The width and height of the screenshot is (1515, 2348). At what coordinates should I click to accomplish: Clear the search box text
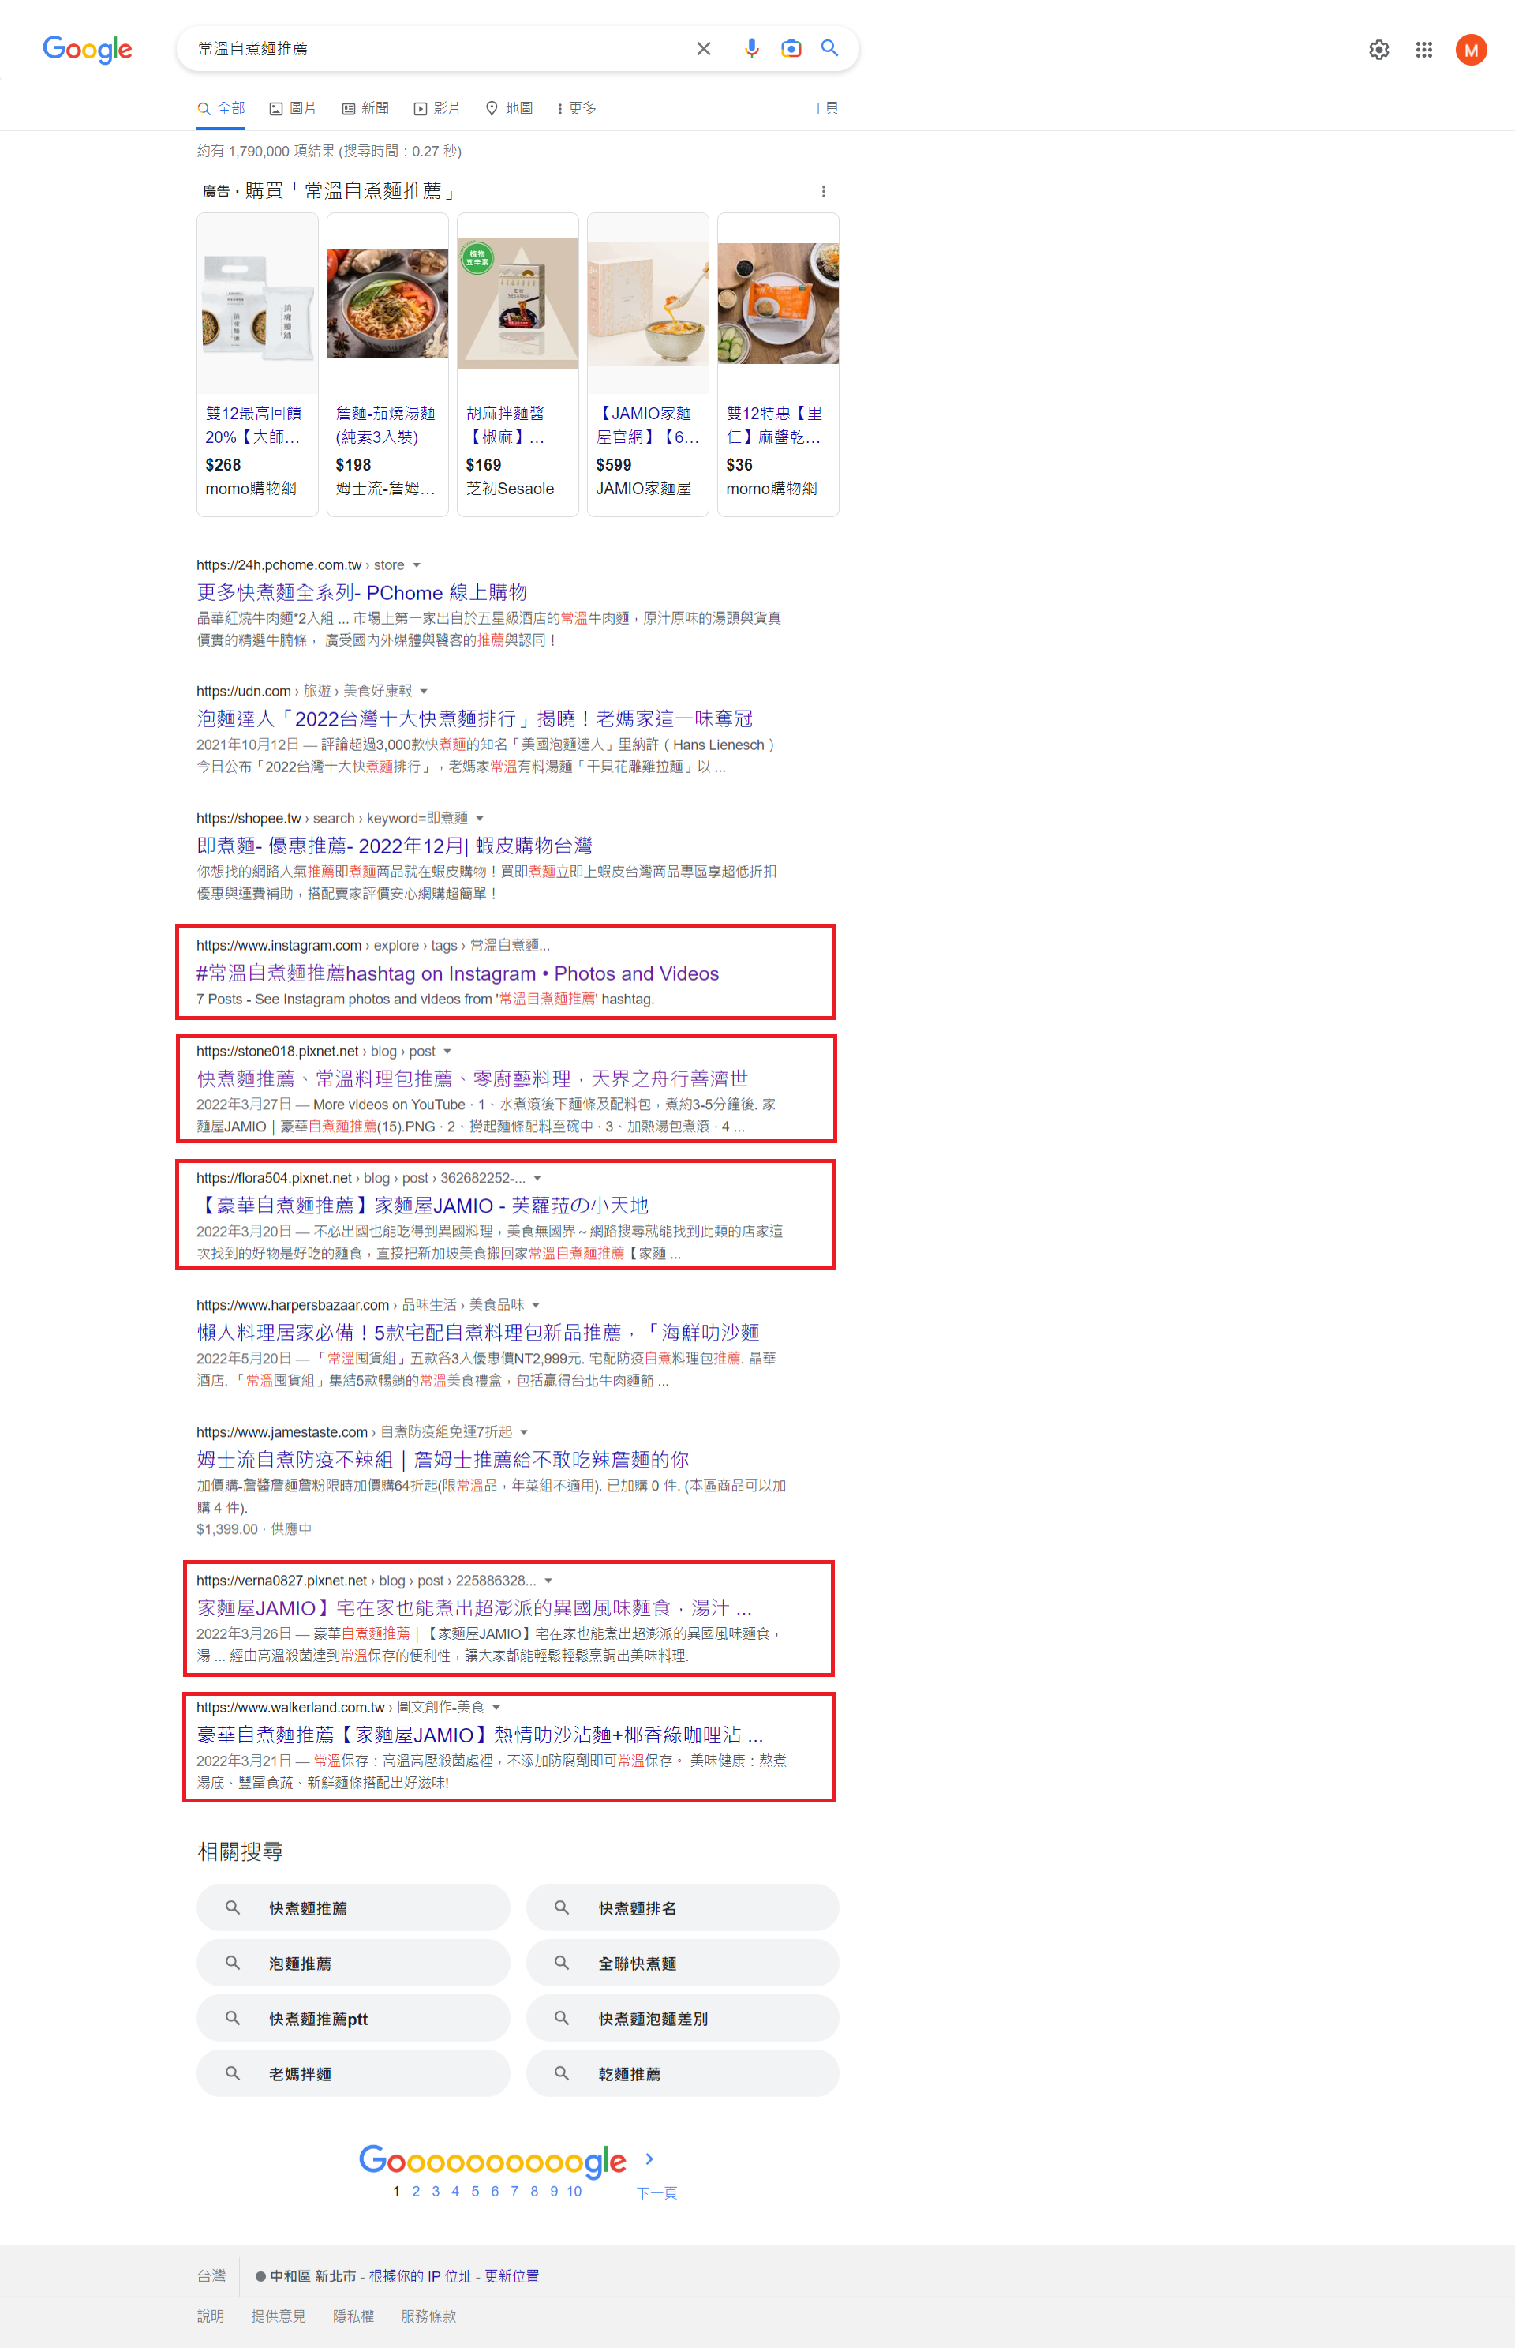click(703, 48)
